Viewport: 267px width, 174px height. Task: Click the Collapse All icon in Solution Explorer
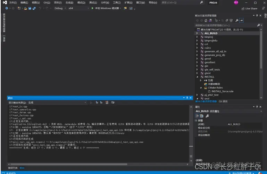(227, 20)
